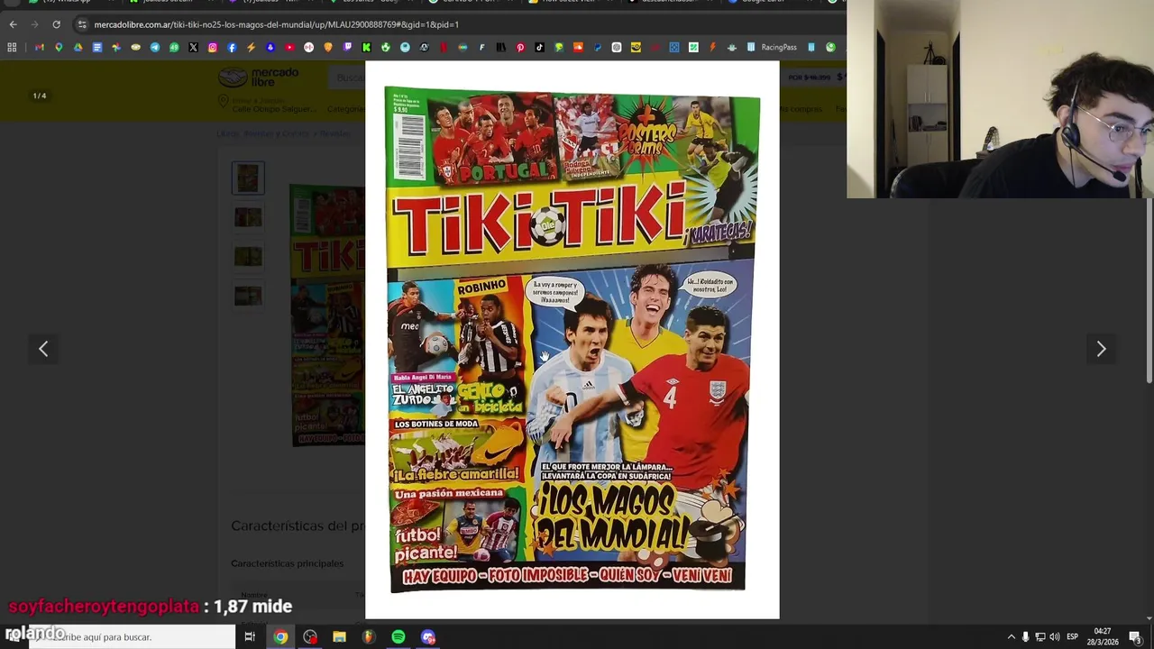Open the Pinterest bookmark
This screenshot has height=649, width=1154.
(520, 47)
